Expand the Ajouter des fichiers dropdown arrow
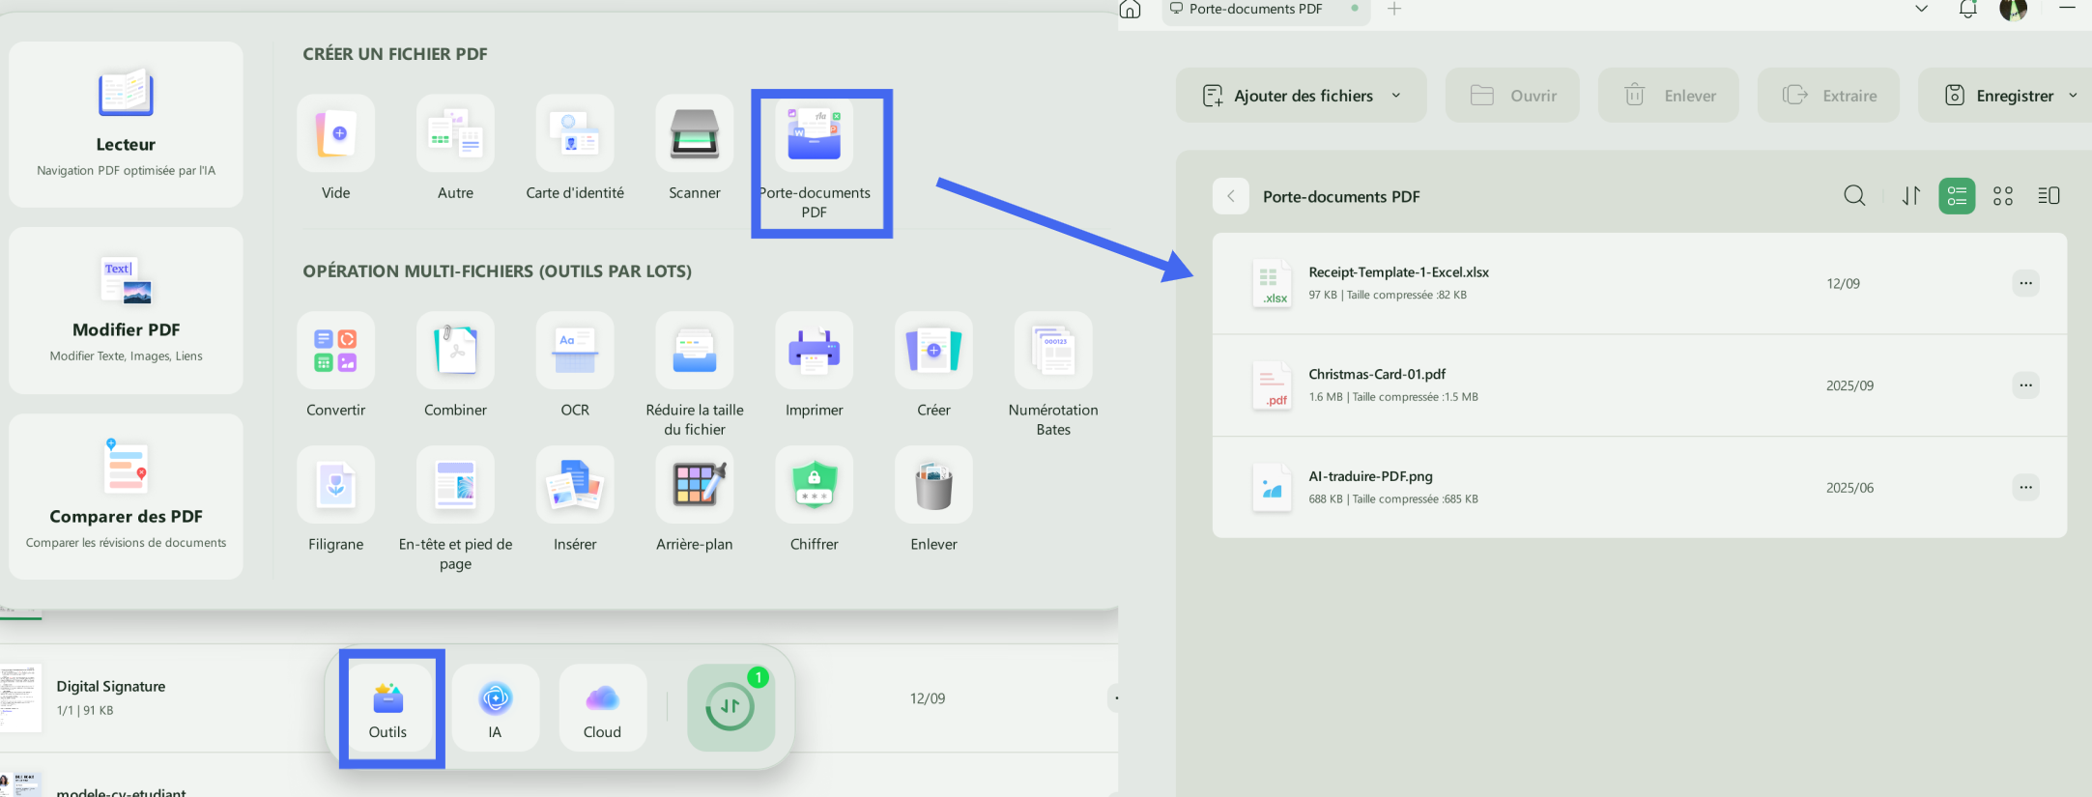 coord(1396,95)
